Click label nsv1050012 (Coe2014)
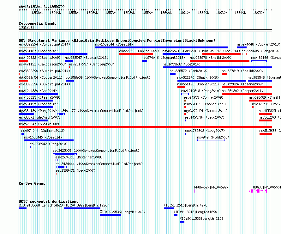 pos(221,51)
